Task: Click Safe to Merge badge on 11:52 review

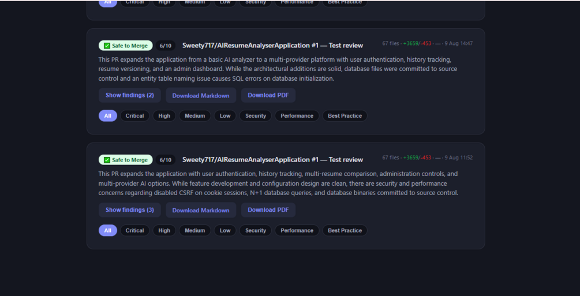Action: coord(126,160)
